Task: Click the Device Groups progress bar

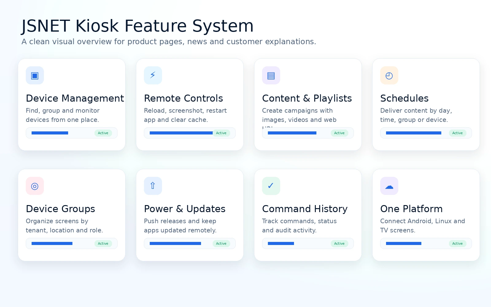Action: click(x=52, y=243)
